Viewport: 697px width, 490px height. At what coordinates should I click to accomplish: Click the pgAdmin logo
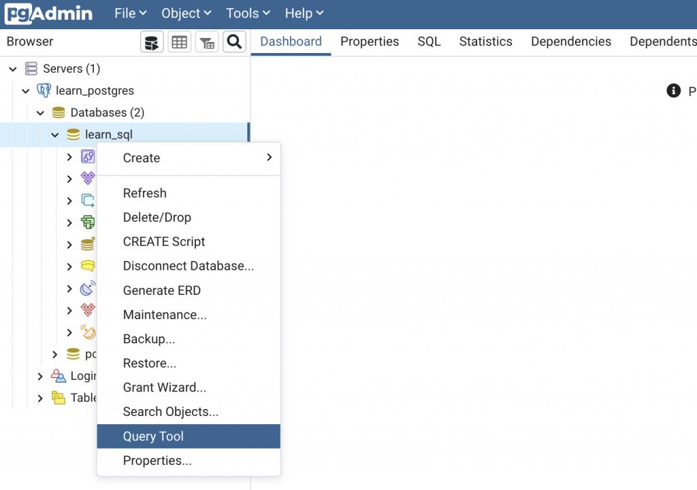tap(48, 14)
